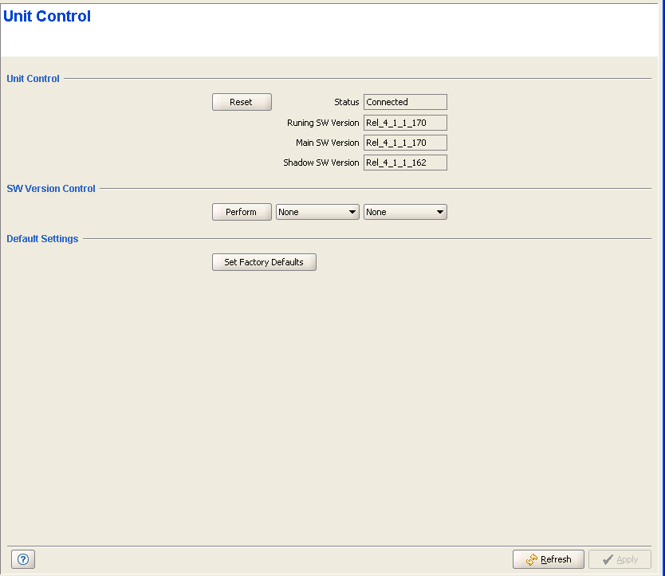Click the Runing SW Version label

pyautogui.click(x=323, y=123)
